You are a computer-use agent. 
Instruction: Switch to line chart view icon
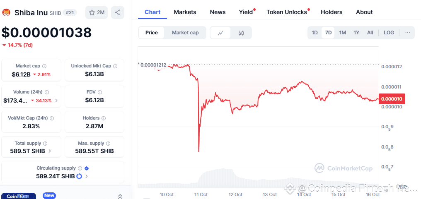point(221,33)
